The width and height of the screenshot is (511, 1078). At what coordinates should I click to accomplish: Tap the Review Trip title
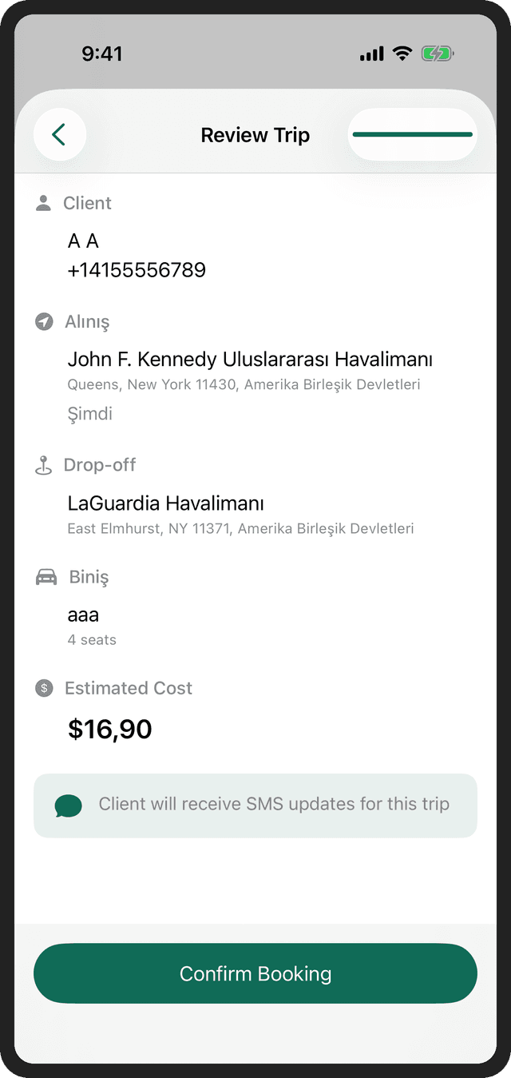point(255,134)
